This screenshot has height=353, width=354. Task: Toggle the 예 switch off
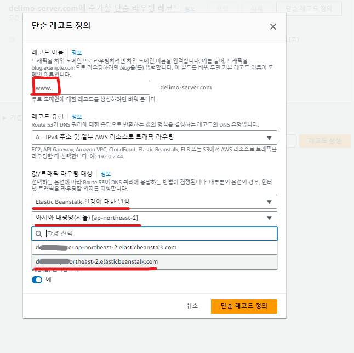(x=37, y=280)
